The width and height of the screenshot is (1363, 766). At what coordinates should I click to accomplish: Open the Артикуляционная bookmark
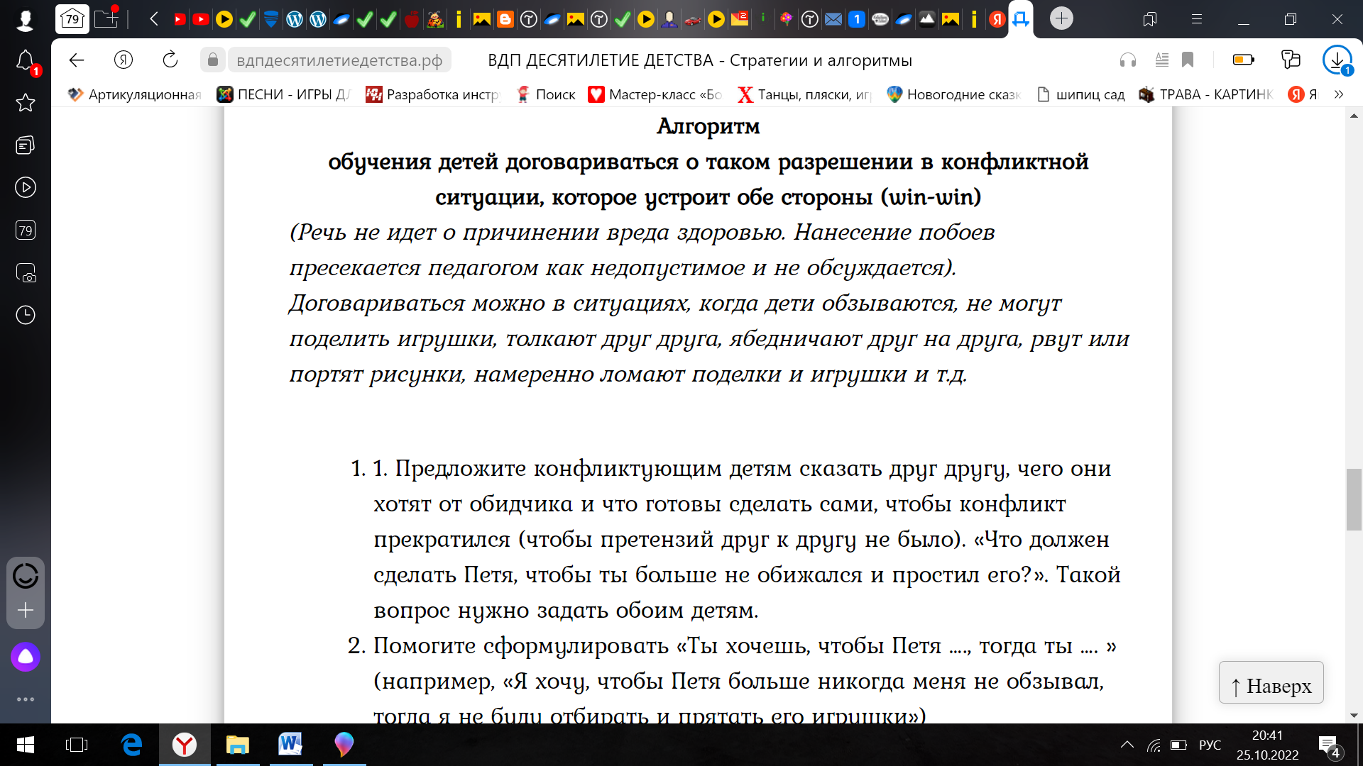pos(135,94)
